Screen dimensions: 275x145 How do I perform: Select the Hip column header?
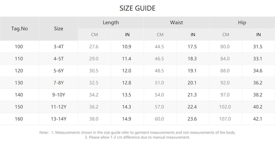point(242,22)
